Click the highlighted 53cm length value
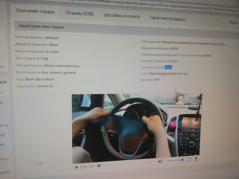Image resolution: width=239 pixels, height=179 pixels. (168, 67)
